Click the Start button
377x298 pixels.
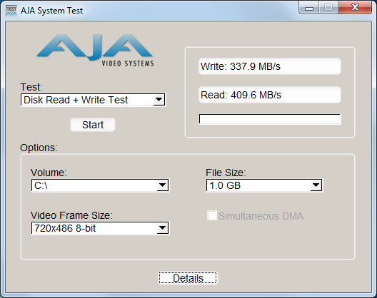(93, 125)
